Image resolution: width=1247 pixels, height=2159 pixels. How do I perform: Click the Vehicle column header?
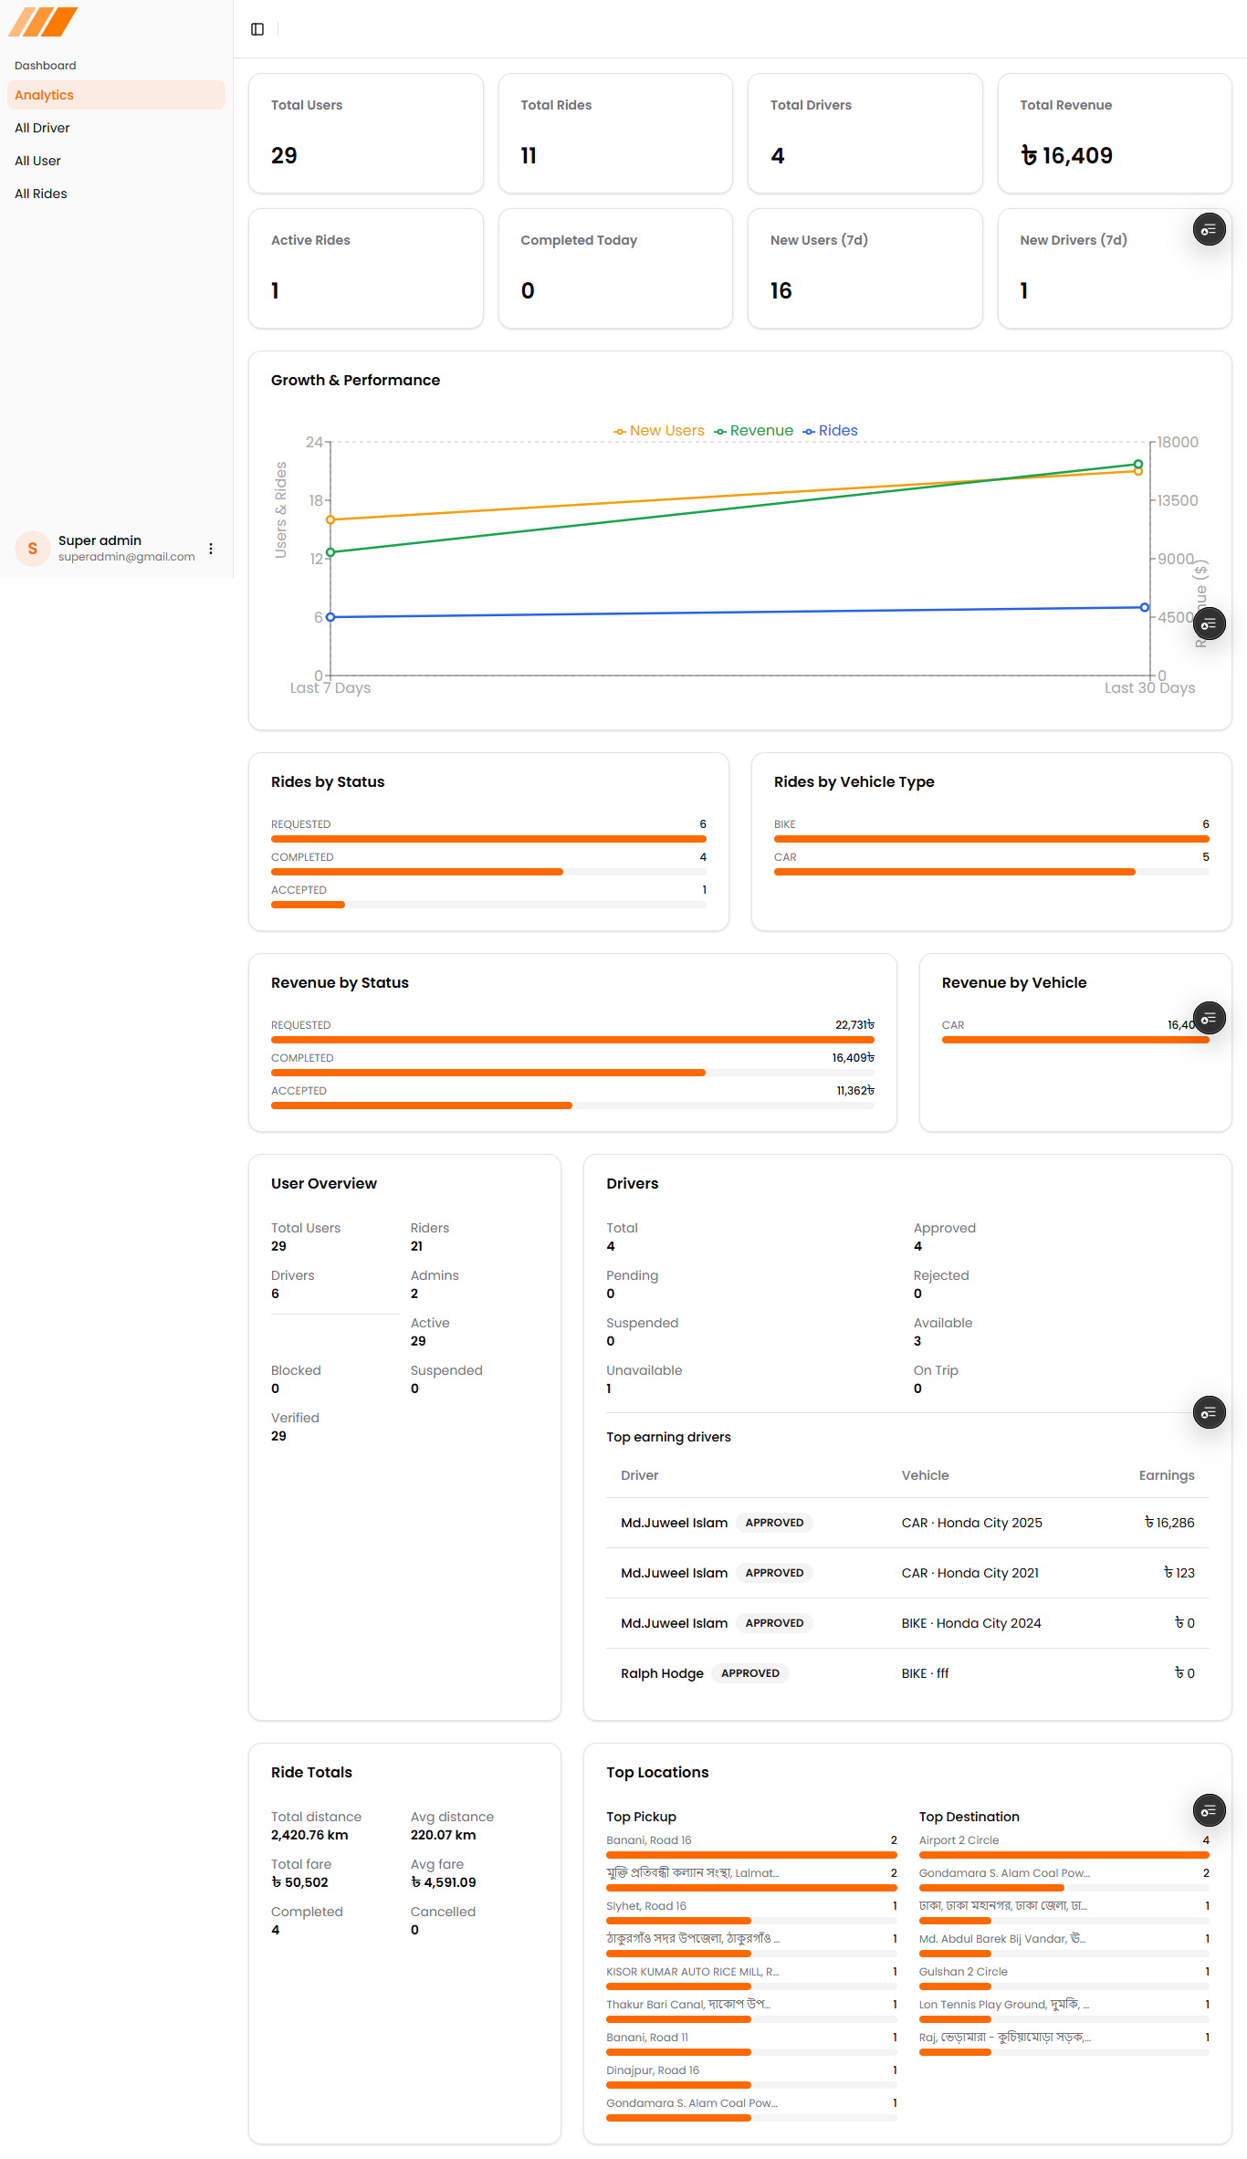(x=925, y=1475)
